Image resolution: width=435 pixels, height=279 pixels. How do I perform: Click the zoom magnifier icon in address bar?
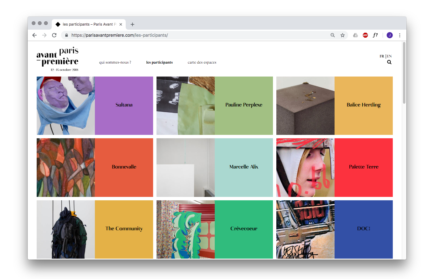tap(332, 35)
